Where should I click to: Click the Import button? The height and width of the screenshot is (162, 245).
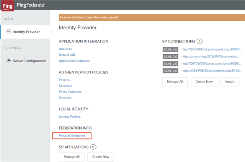[230, 82]
